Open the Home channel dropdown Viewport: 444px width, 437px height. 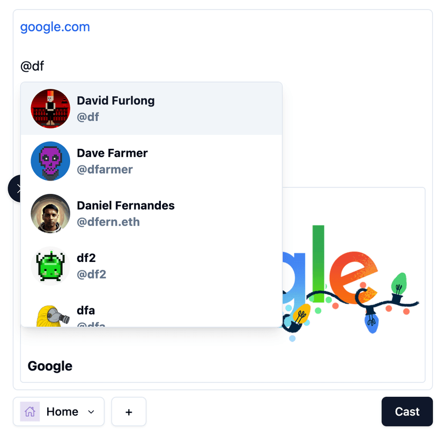58,411
